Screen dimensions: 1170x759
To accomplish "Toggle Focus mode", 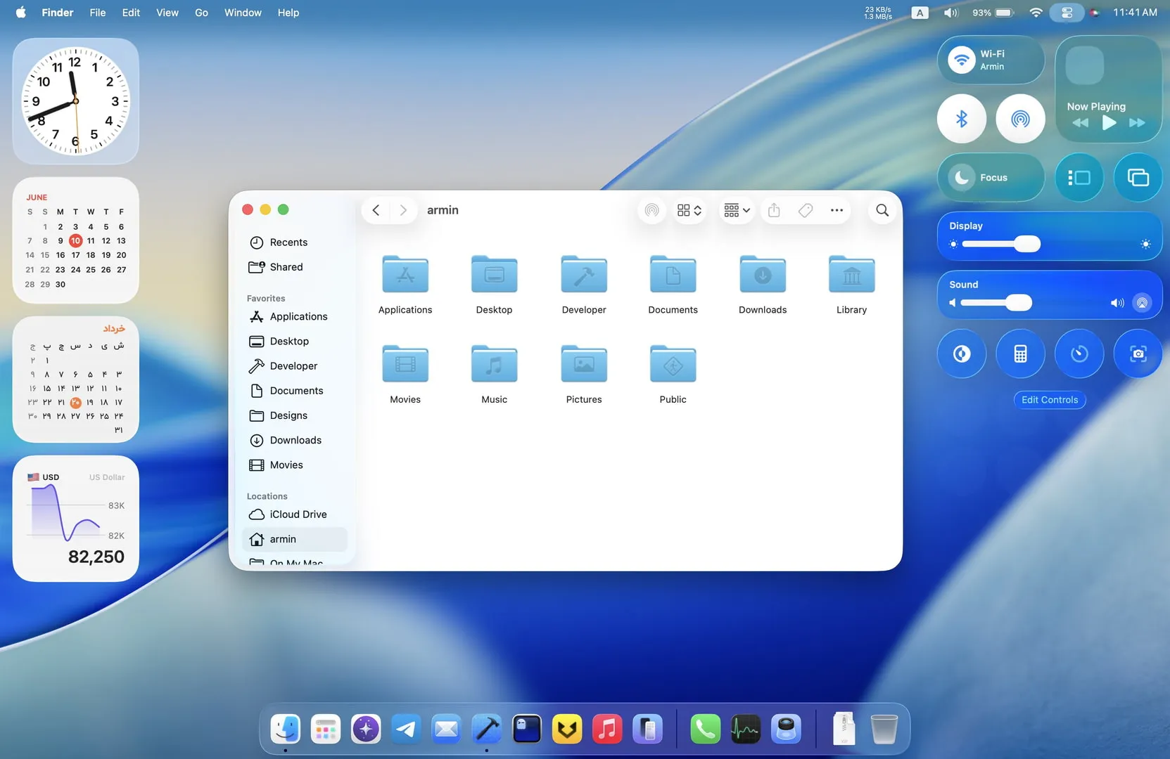I will [991, 178].
